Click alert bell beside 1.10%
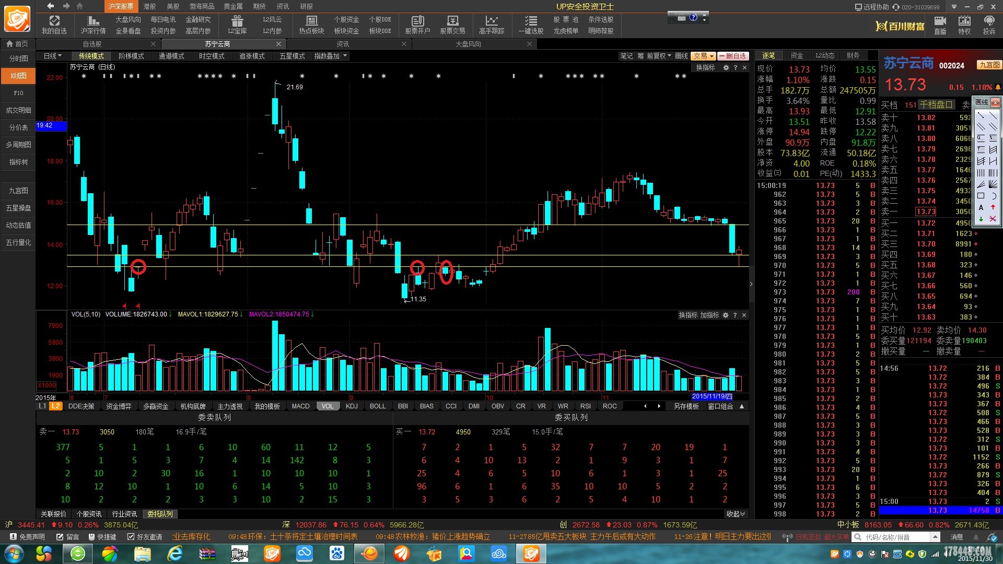1003x564 pixels. 998,87
